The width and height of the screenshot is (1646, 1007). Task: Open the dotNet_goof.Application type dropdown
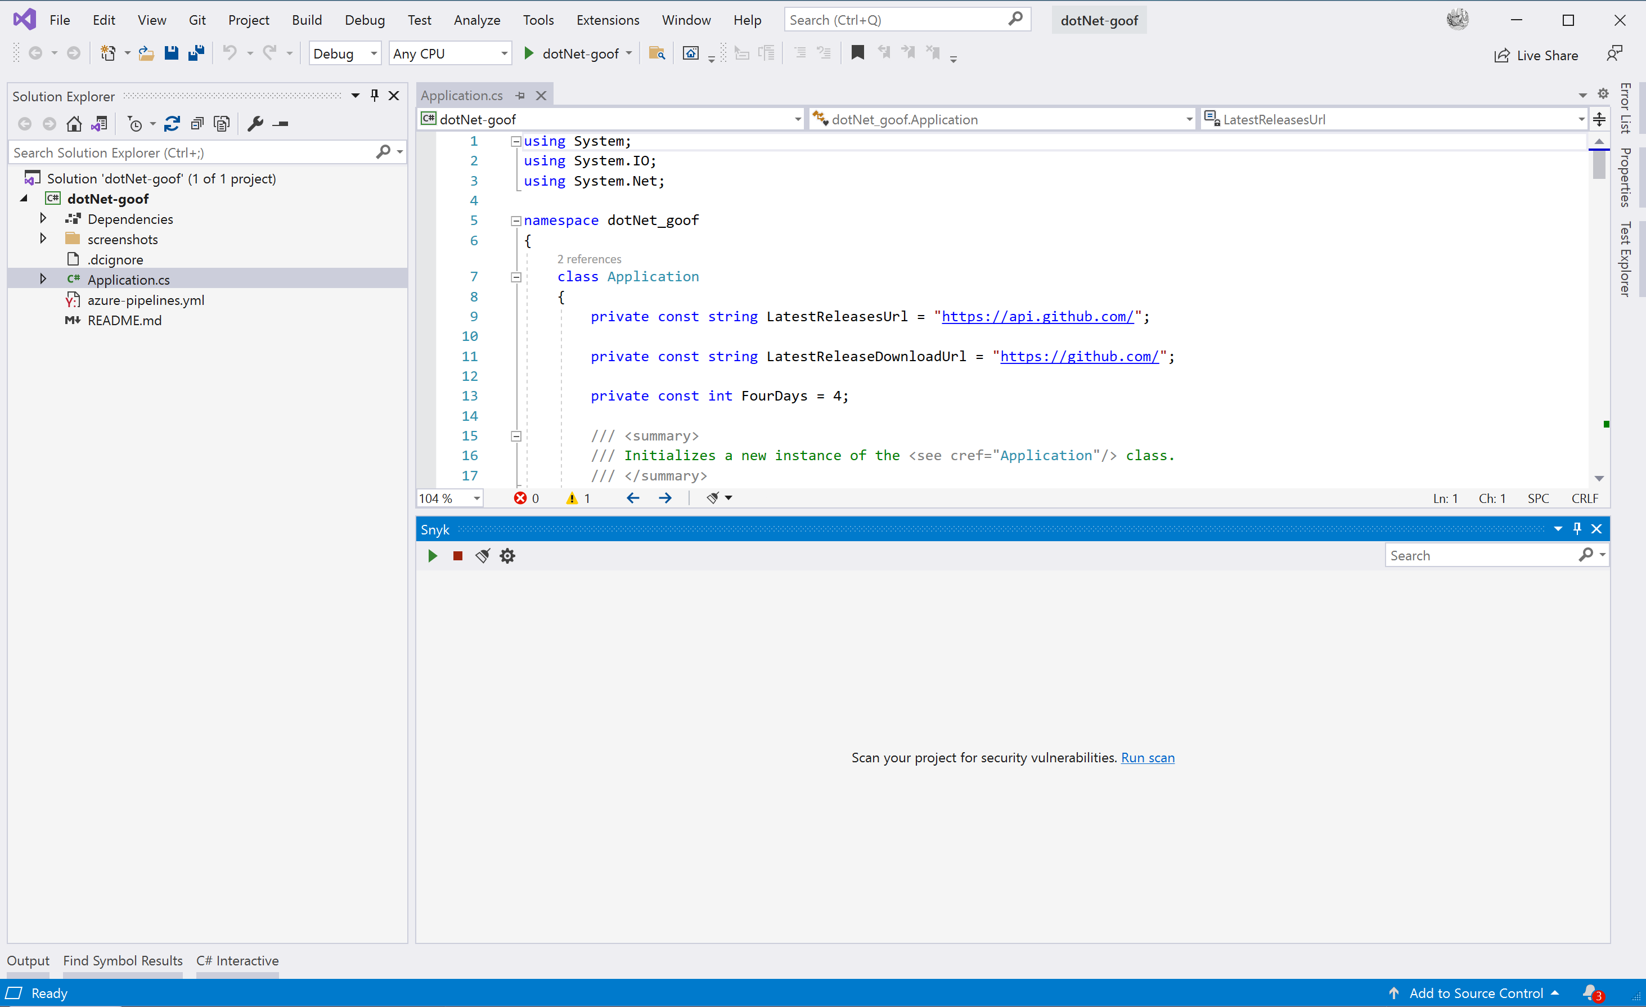tap(1002, 119)
